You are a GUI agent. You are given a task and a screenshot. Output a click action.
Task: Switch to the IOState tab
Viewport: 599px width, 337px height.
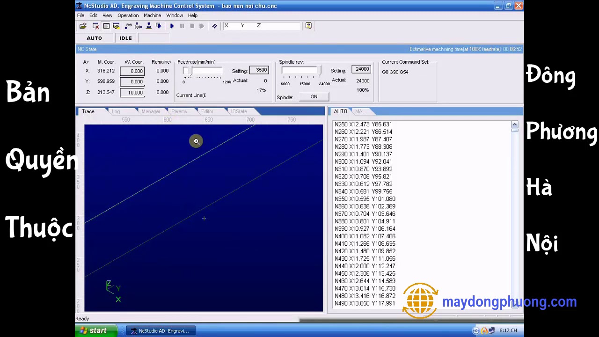[x=239, y=111]
